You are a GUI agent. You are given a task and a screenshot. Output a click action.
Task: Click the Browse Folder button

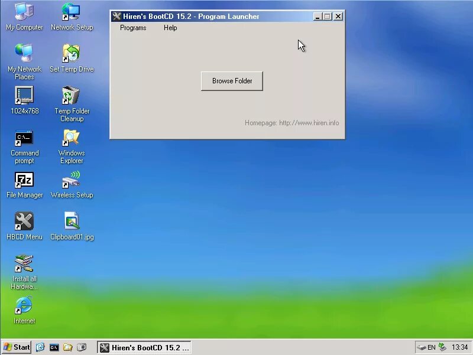232,81
